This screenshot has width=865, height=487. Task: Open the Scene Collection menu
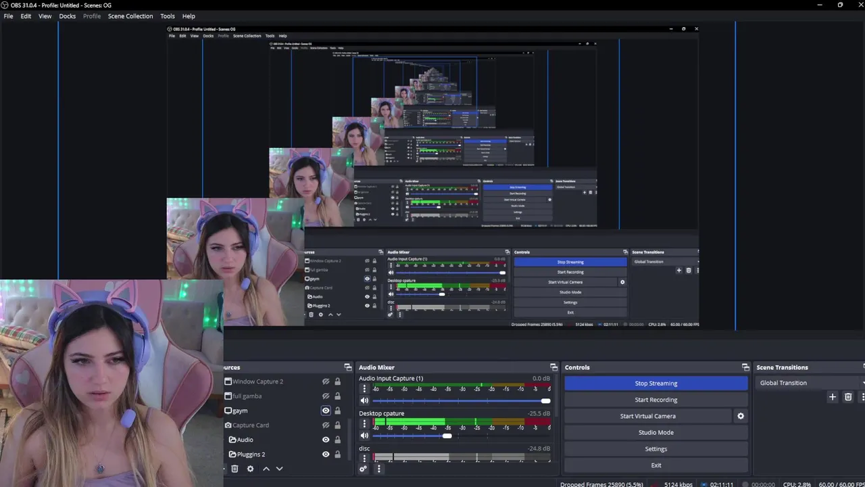point(130,16)
